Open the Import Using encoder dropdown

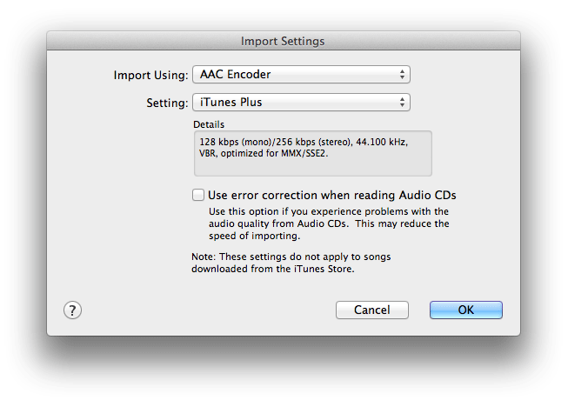(300, 75)
